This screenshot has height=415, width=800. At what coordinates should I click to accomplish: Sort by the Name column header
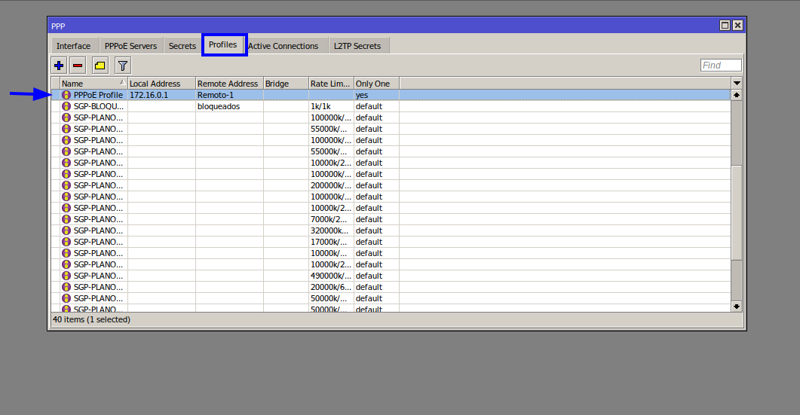click(x=89, y=84)
